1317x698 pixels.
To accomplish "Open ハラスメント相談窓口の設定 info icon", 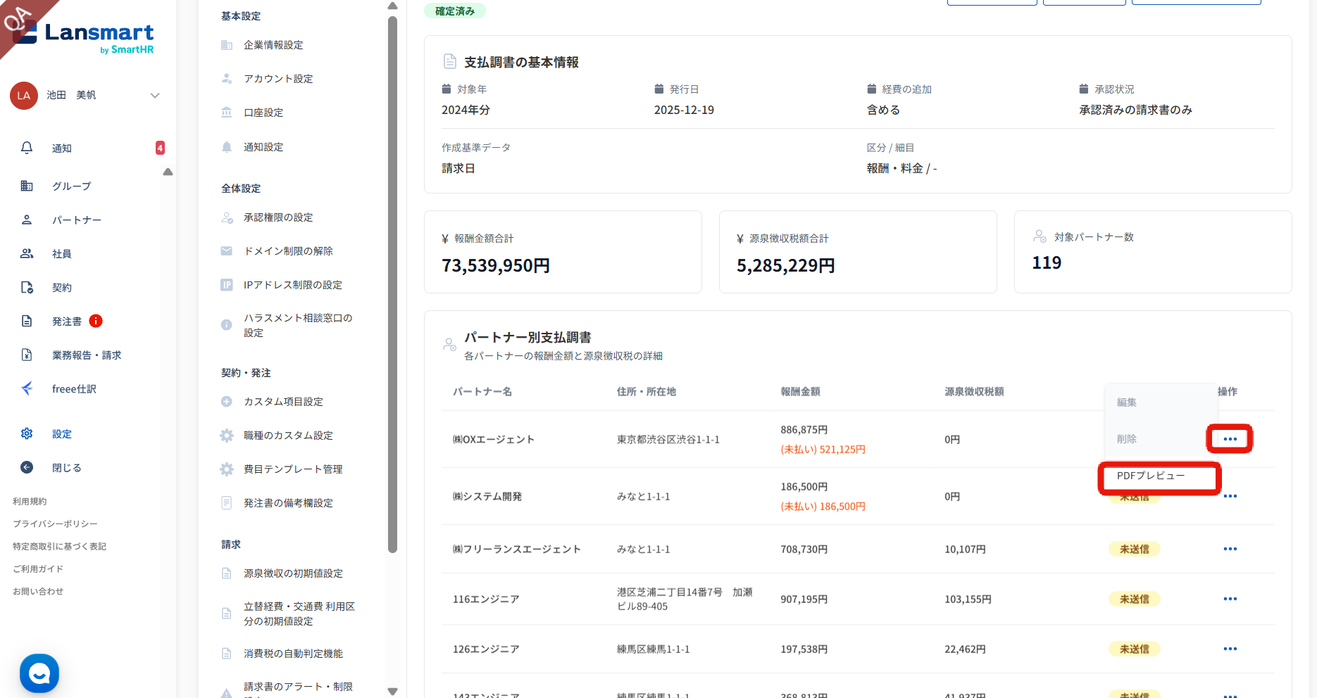I will (x=227, y=325).
